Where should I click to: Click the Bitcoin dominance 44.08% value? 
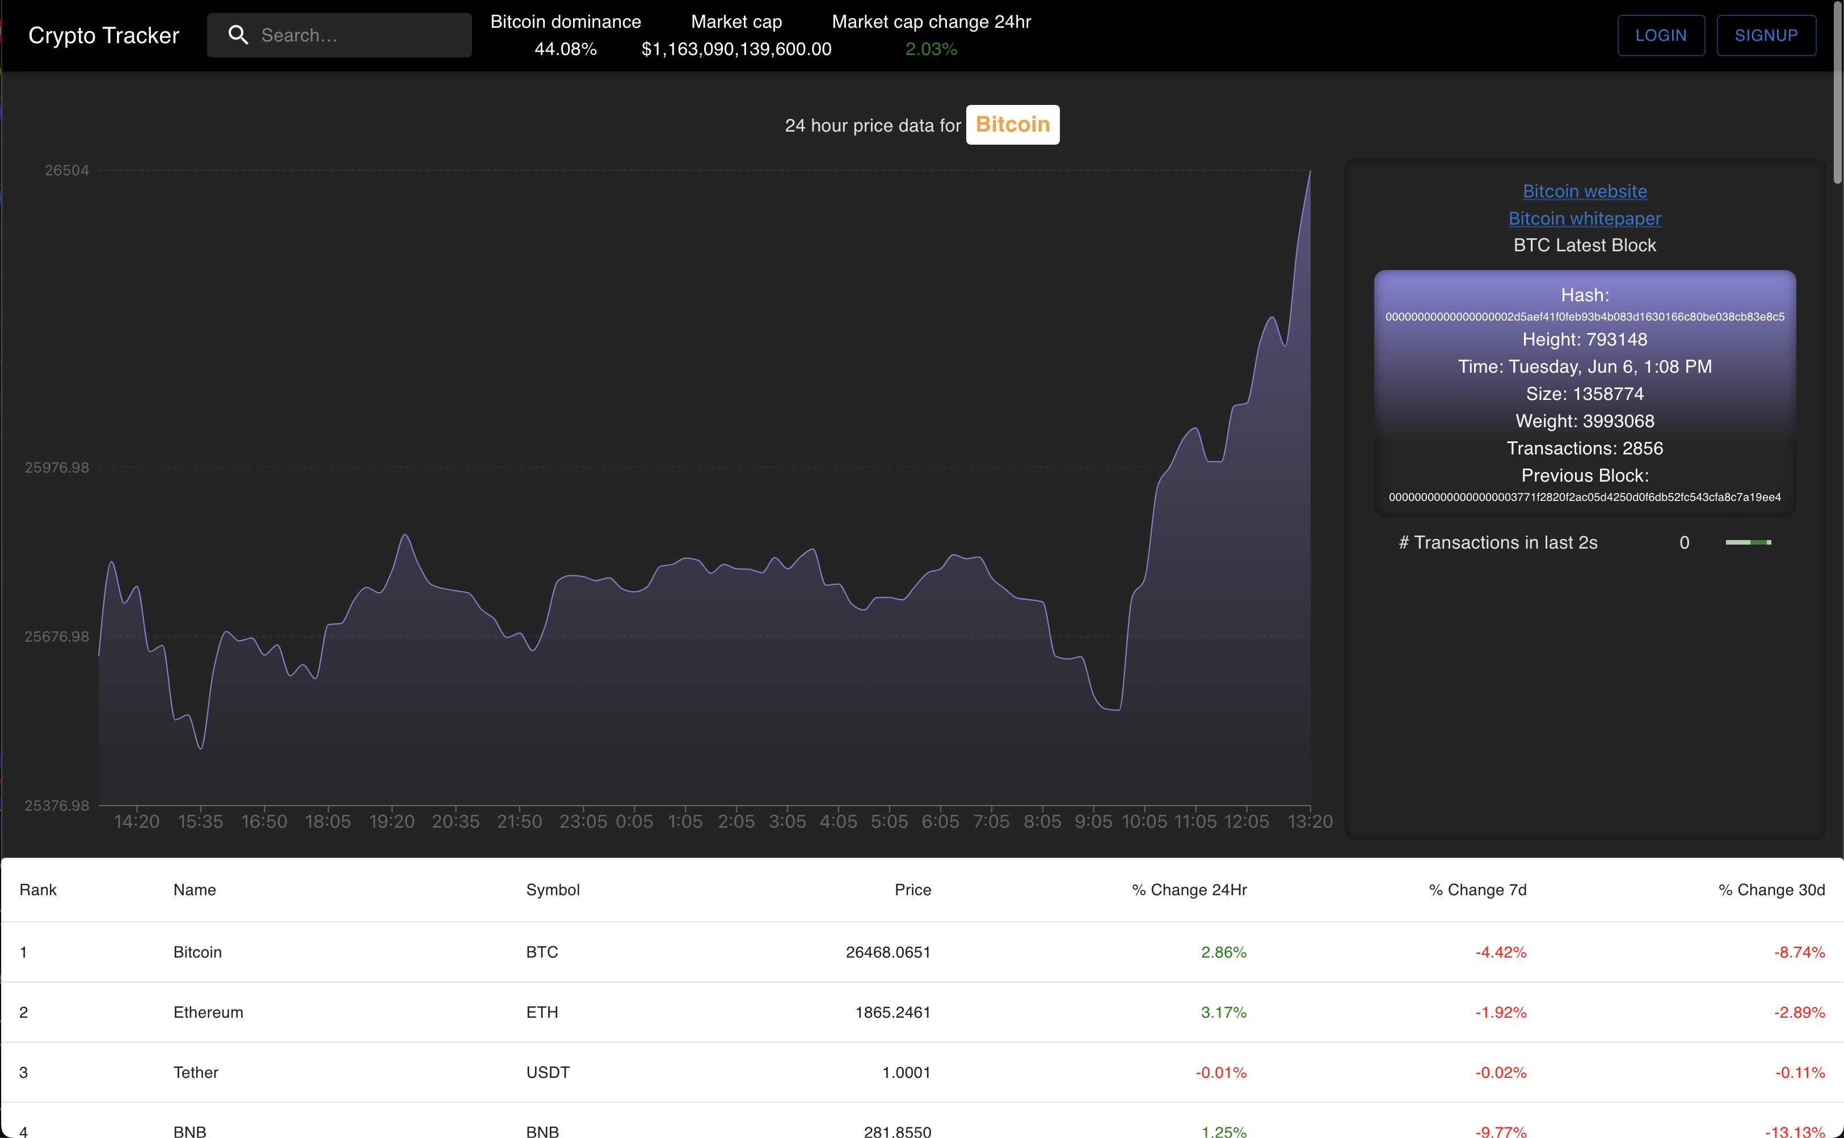point(565,49)
